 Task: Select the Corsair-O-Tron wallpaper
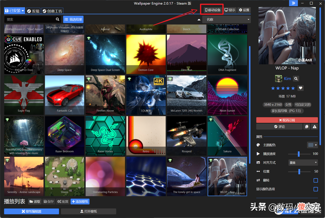24,54
